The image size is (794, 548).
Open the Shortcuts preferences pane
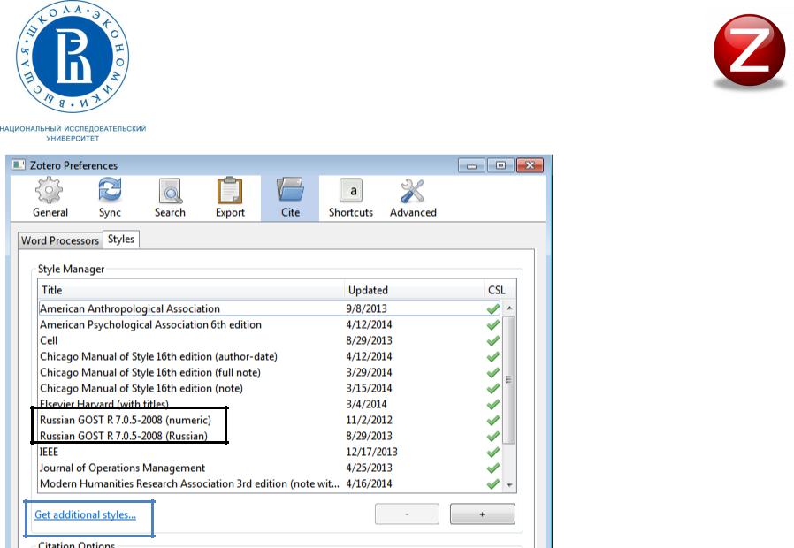350,198
